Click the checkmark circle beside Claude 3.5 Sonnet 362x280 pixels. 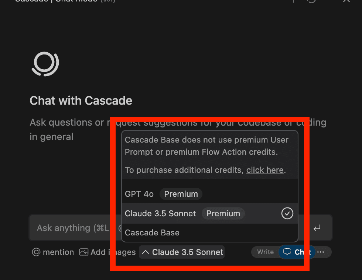287,213
